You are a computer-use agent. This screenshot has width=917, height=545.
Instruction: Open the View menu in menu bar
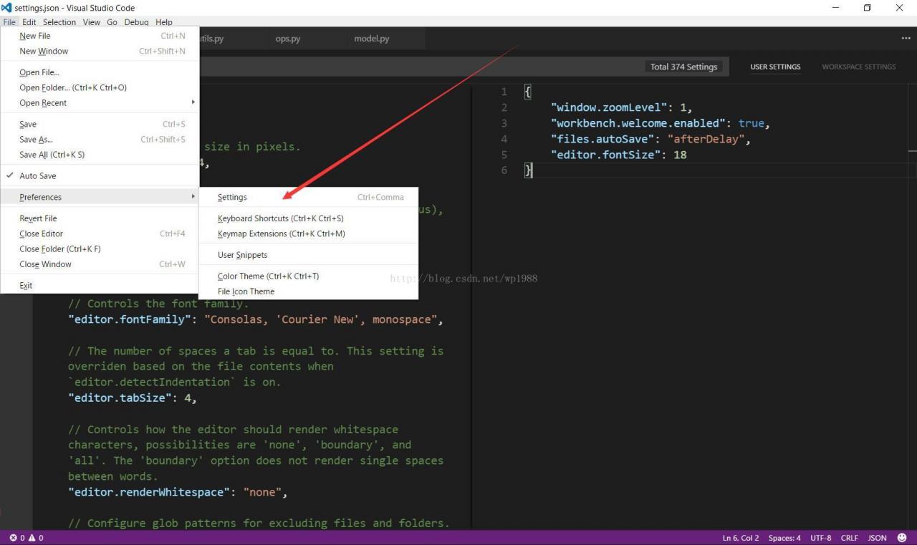point(92,22)
